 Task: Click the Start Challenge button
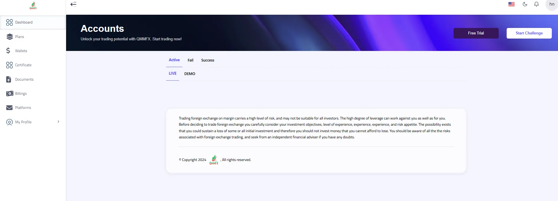coord(529,33)
